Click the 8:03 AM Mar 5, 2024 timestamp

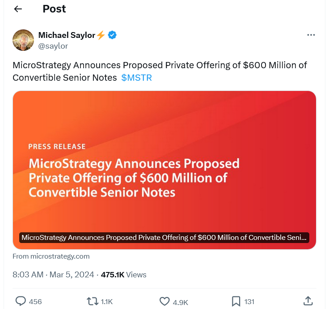pyautogui.click(x=53, y=275)
